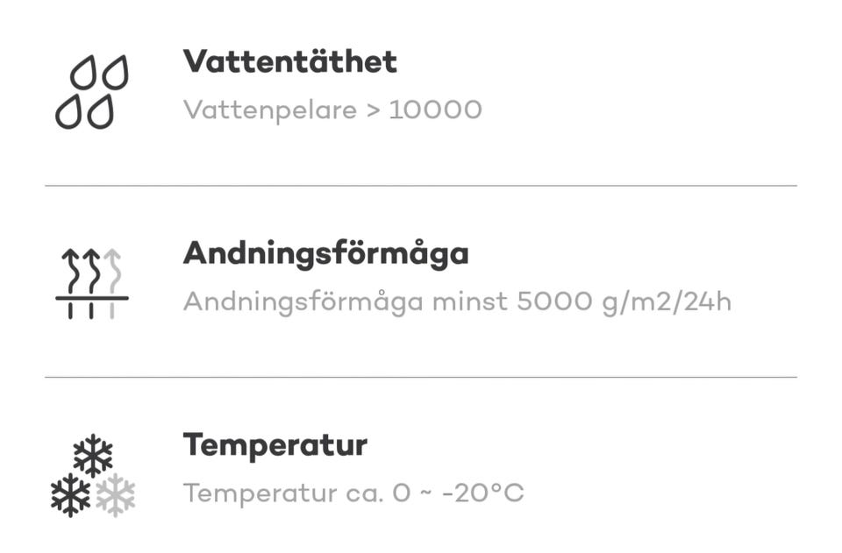Click the Vattenpelare > 10000 description

(x=332, y=110)
